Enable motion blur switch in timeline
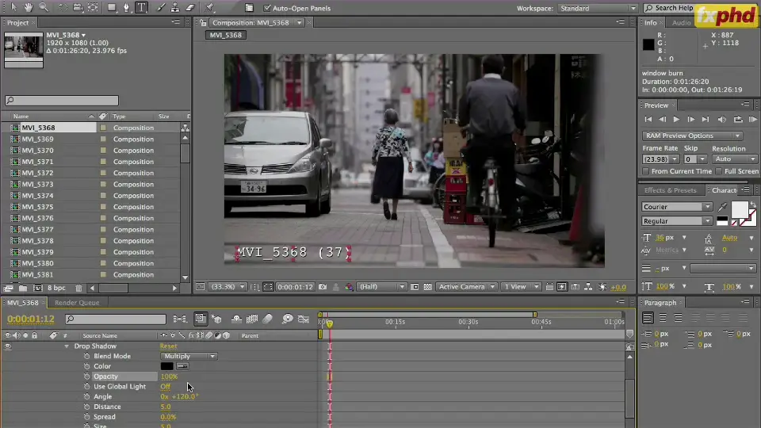The height and width of the screenshot is (428, 761). coord(267,319)
